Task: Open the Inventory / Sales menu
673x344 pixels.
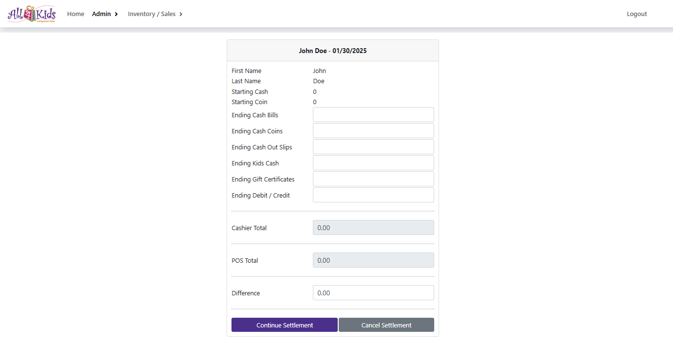Action: pos(152,14)
